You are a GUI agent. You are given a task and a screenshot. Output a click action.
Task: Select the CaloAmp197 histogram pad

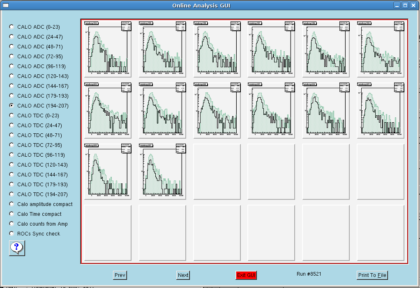(x=271, y=49)
